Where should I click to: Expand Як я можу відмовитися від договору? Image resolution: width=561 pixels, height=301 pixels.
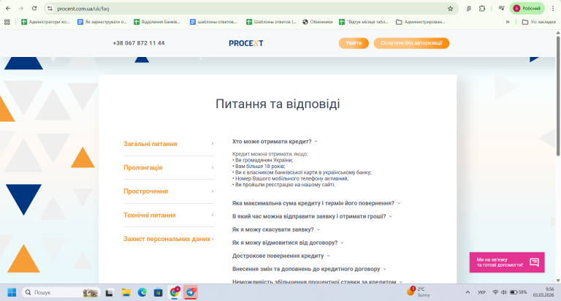288,243
